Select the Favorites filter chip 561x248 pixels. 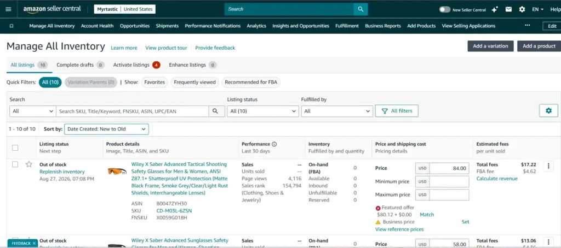click(x=154, y=82)
